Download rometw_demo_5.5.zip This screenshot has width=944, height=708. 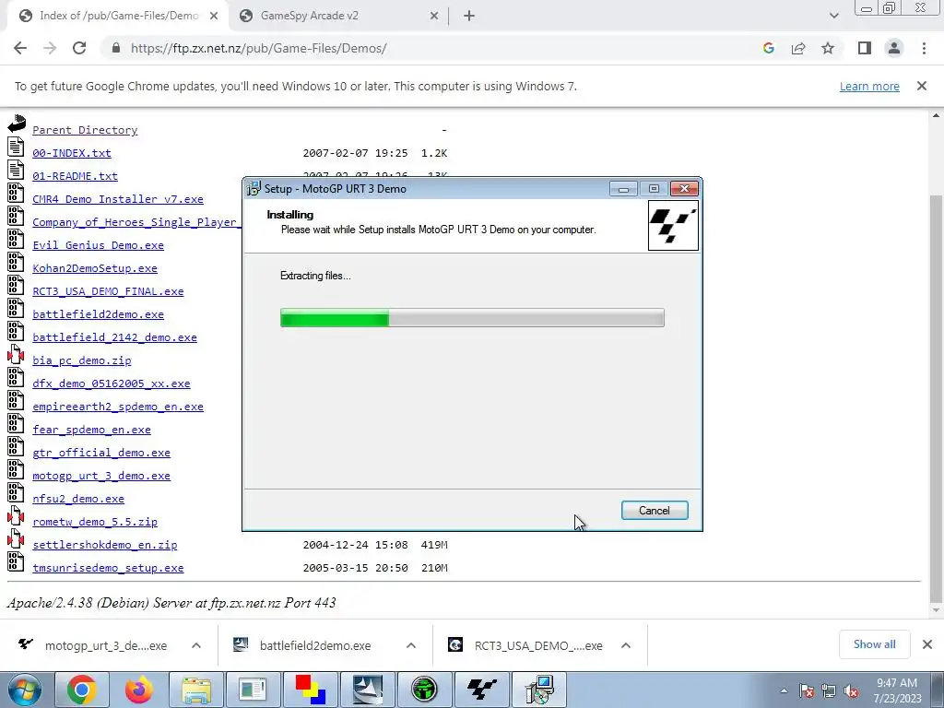click(x=95, y=522)
